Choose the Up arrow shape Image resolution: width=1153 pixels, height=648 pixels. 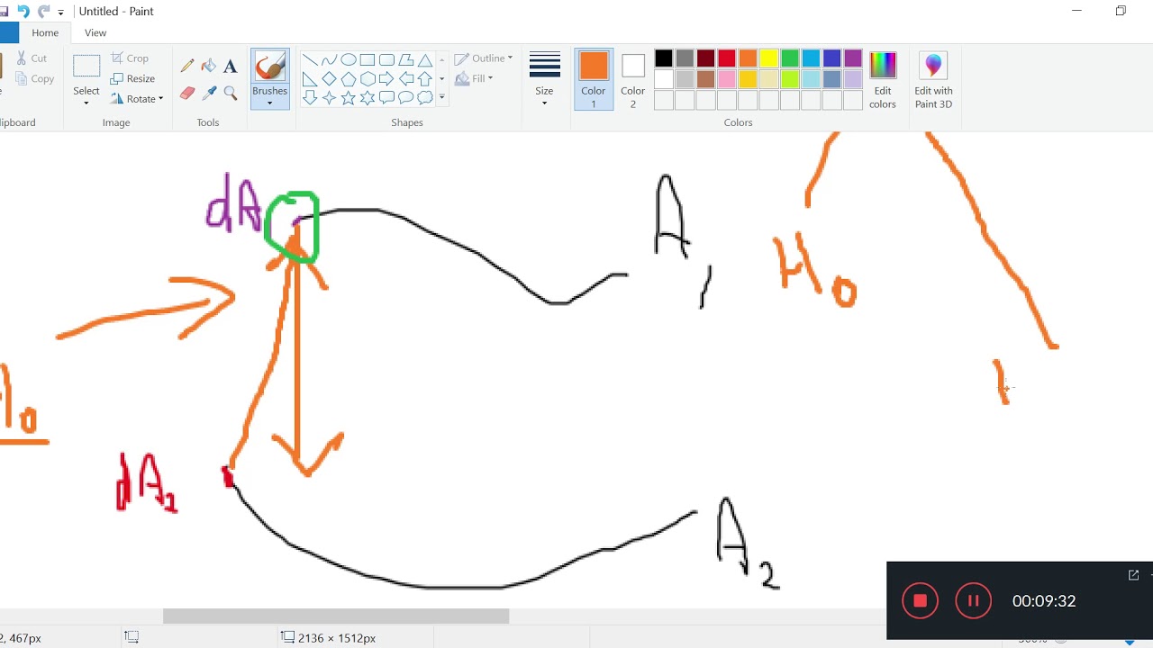pos(424,79)
